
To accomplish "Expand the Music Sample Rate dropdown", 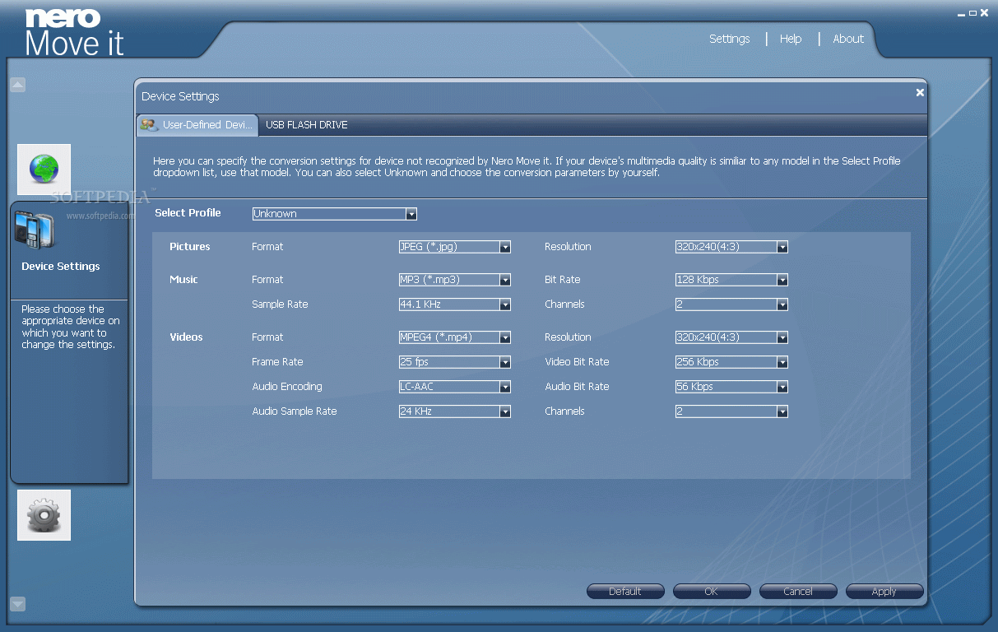I will (x=455, y=304).
